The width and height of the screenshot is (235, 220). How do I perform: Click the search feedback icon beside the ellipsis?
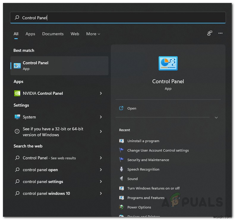[210, 33]
